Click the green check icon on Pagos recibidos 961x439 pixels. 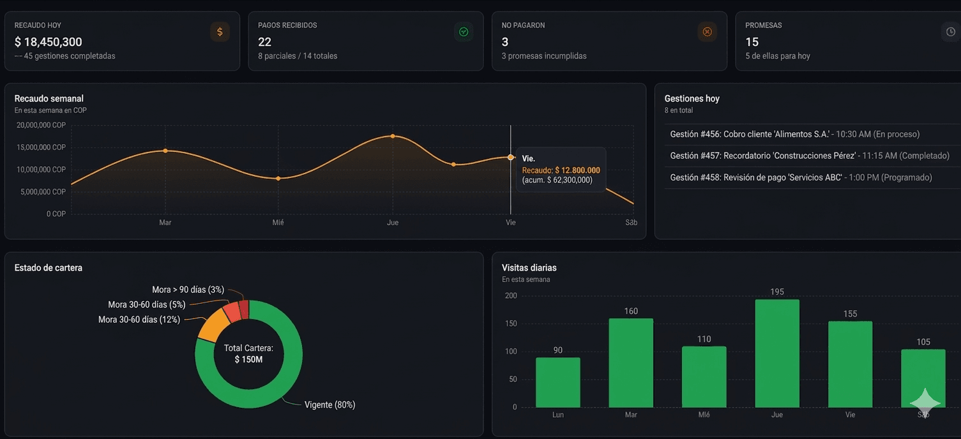(x=463, y=31)
